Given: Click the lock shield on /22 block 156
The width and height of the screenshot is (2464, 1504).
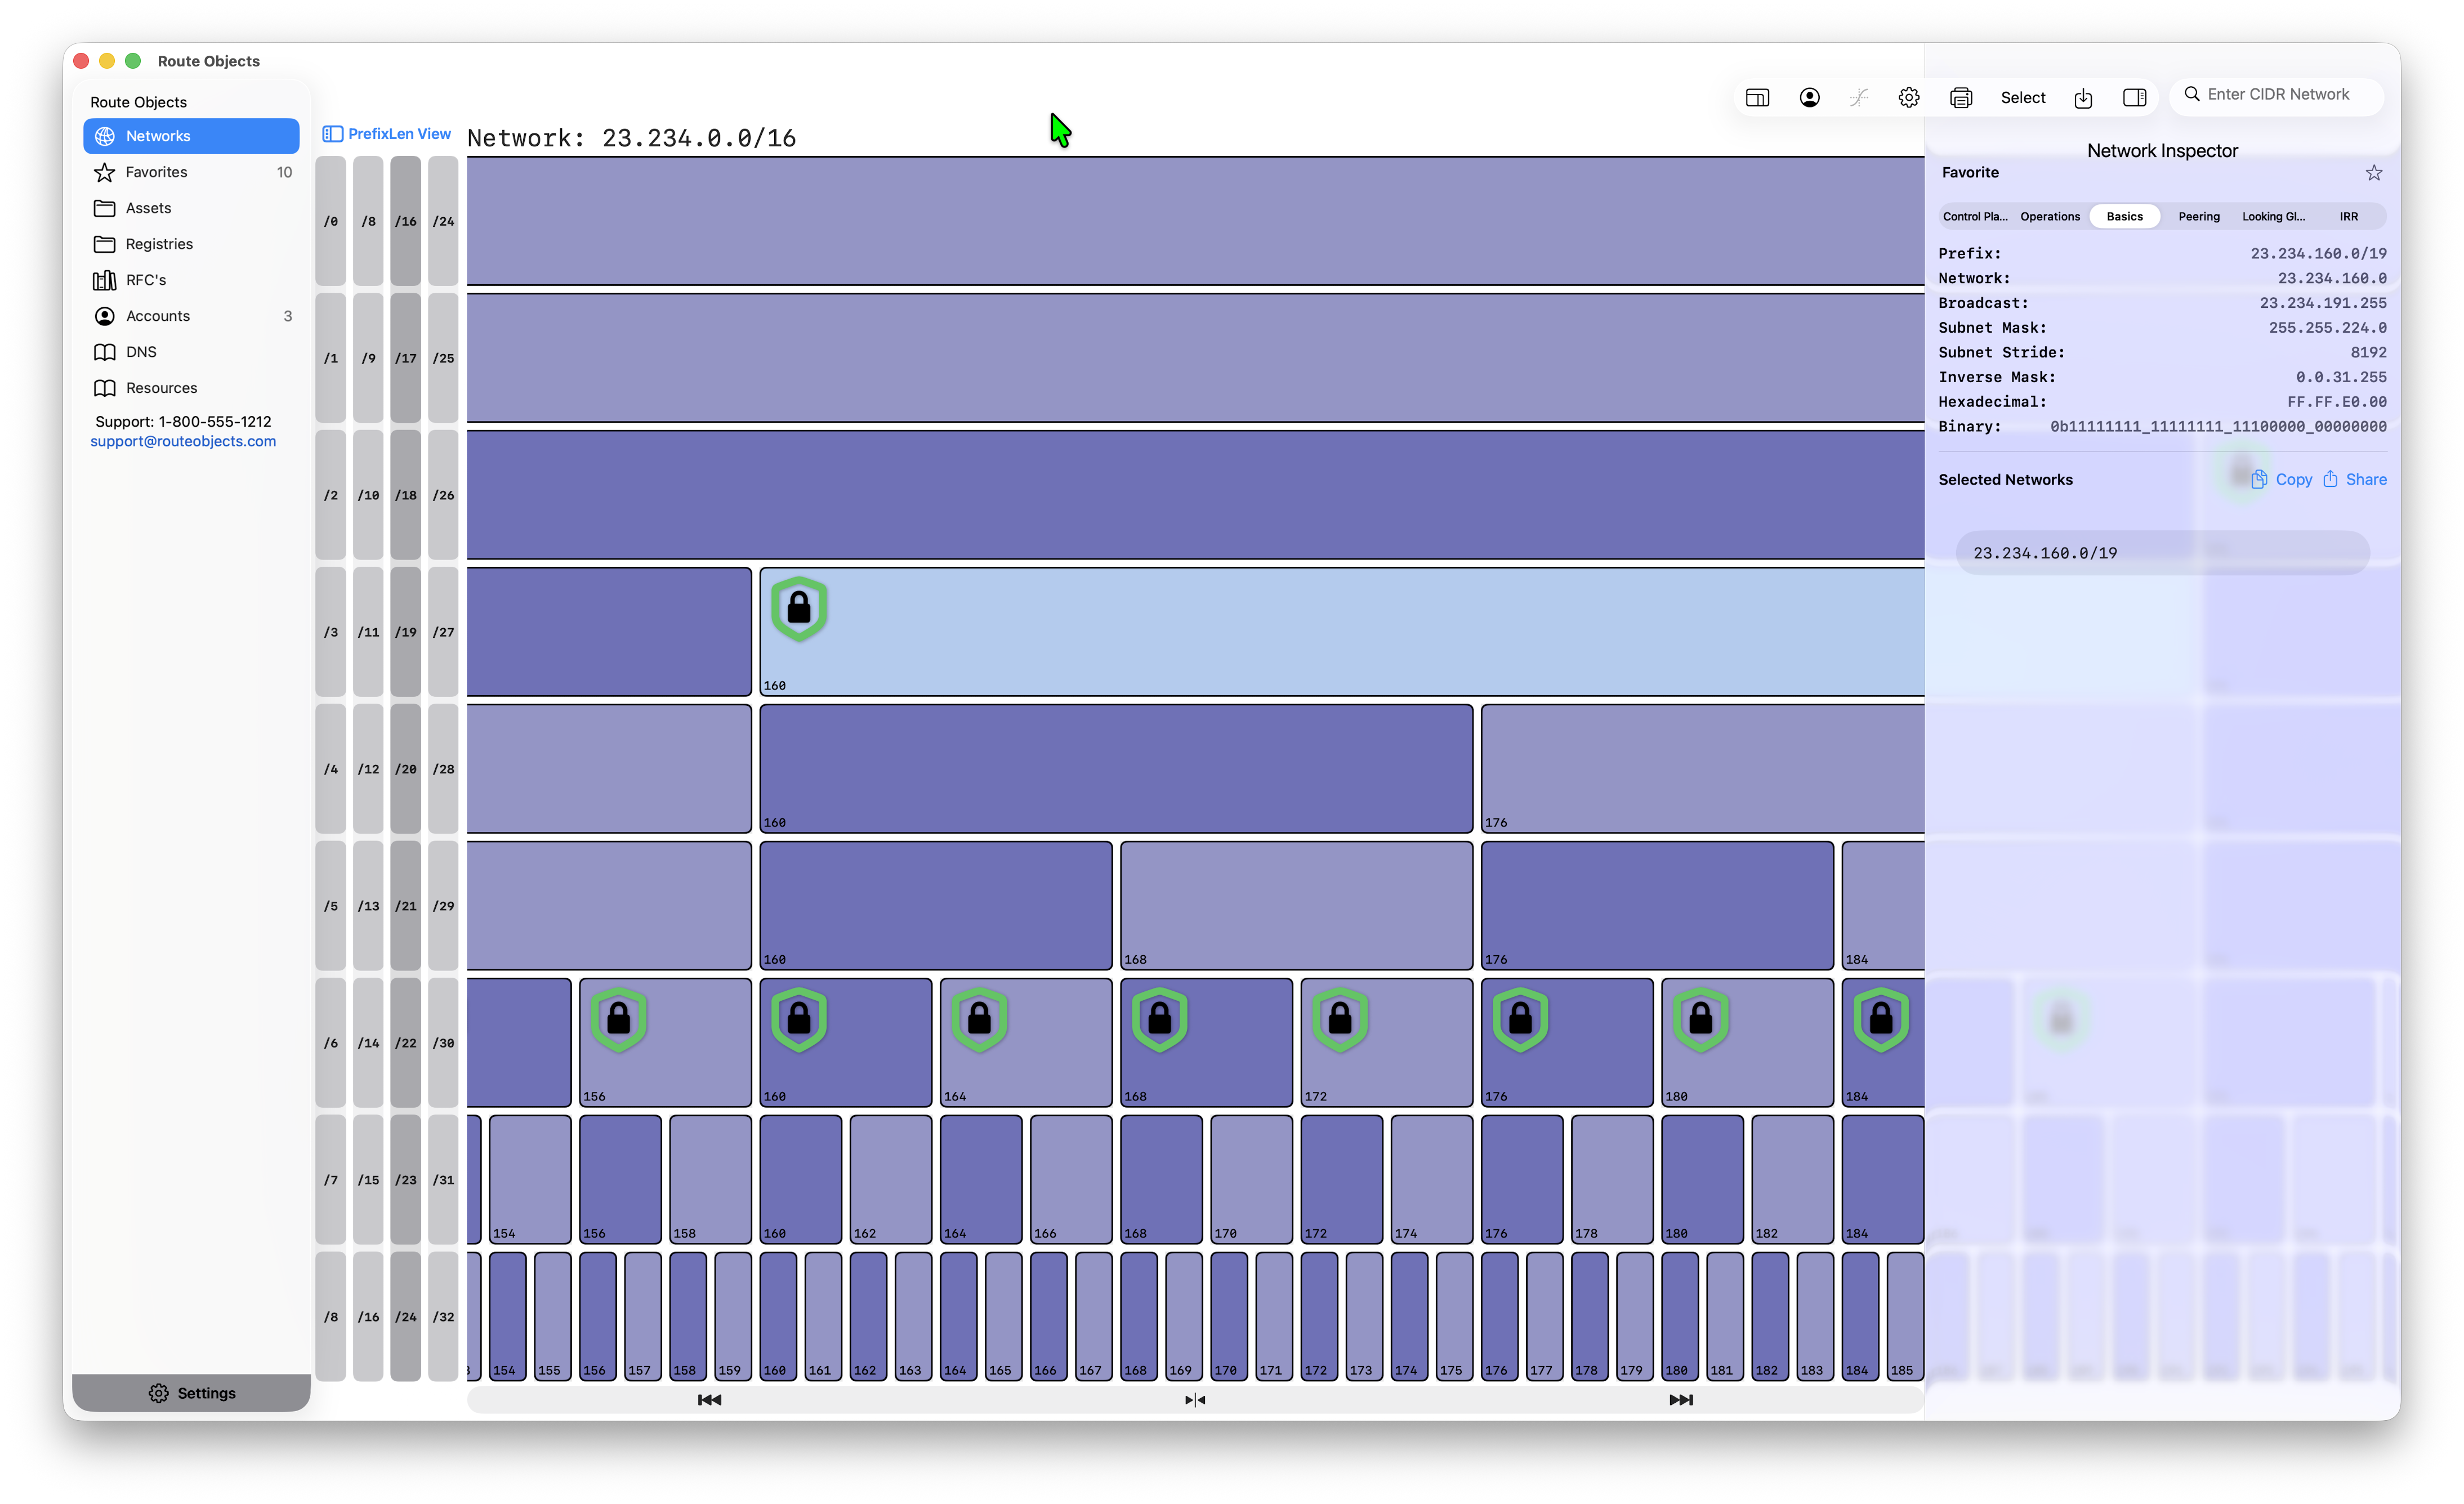Looking at the screenshot, I should (619, 1018).
